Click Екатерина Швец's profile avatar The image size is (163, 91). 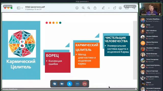pos(143,78)
